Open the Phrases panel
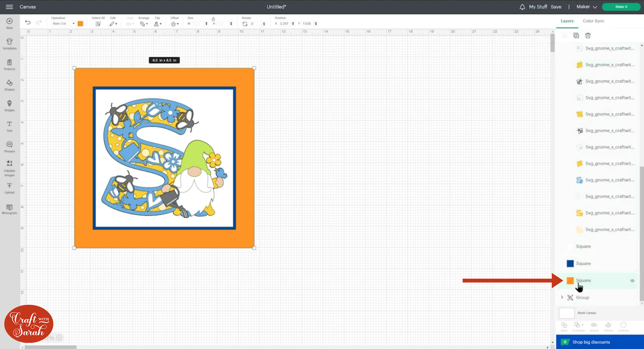Image resolution: width=644 pixels, height=349 pixels. (10, 147)
